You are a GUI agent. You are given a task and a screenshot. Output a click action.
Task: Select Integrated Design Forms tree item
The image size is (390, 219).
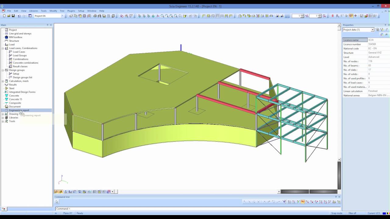tap(22, 92)
